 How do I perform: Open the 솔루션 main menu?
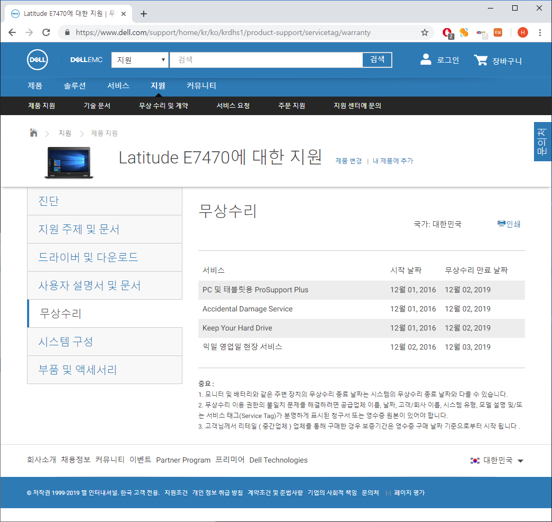75,85
